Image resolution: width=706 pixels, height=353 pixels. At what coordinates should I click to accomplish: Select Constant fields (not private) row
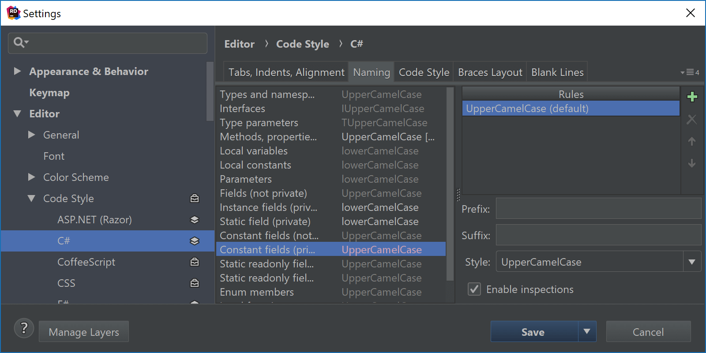click(x=331, y=236)
